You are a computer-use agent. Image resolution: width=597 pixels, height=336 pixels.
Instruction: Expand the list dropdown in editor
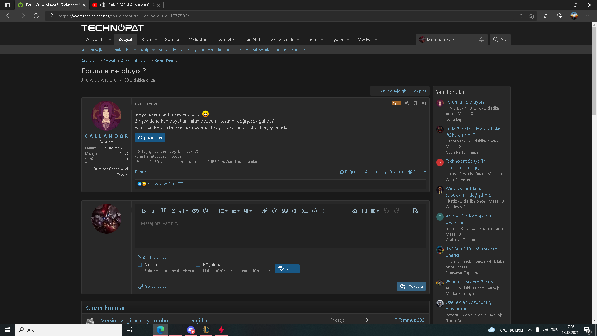coord(223,211)
